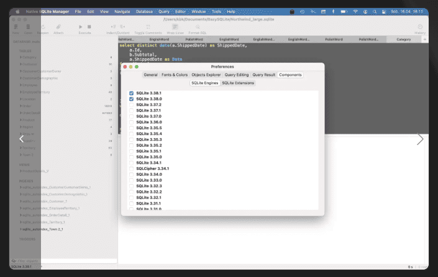This screenshot has height=277, width=438.
Task: Open the History clock icon
Action: point(420,27)
